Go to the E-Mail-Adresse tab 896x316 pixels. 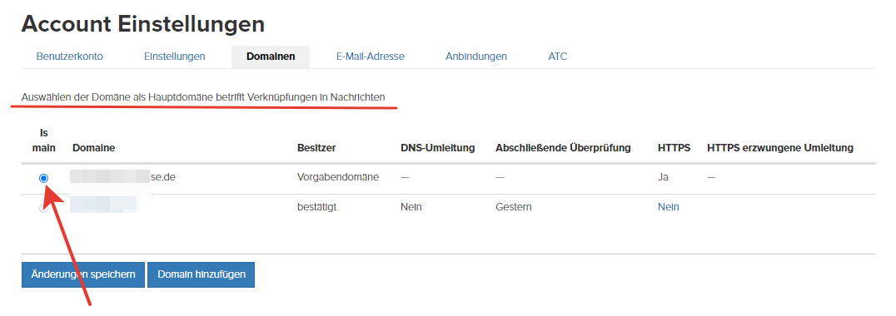click(371, 57)
